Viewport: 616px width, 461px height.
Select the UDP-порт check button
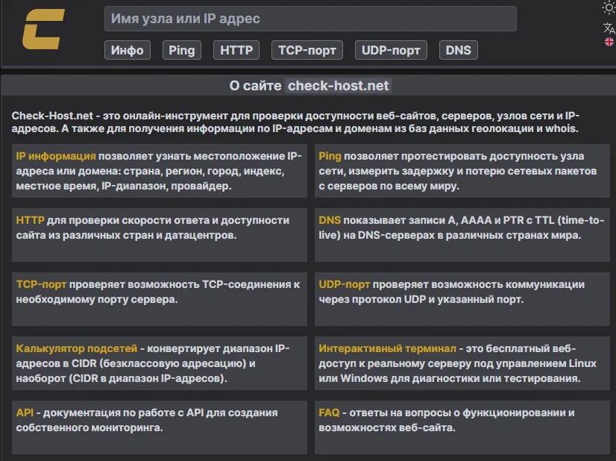click(391, 50)
